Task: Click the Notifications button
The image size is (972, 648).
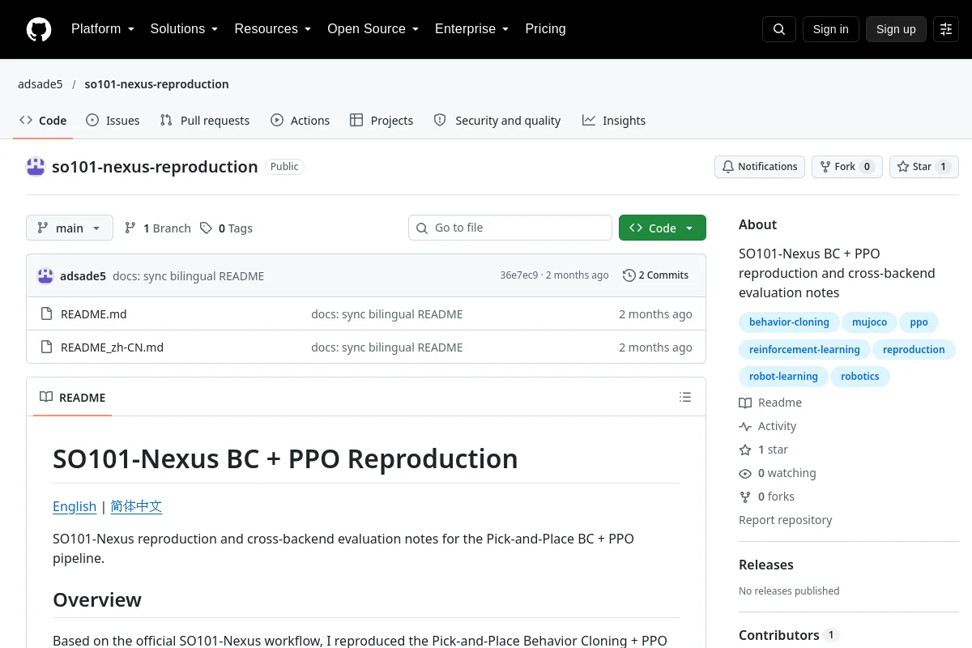Action: pyautogui.click(x=760, y=167)
